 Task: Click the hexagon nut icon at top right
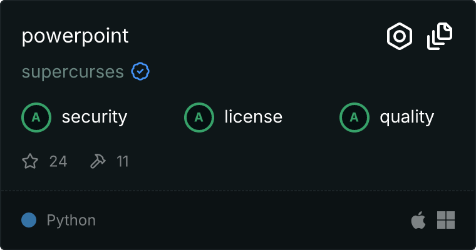pyautogui.click(x=400, y=36)
